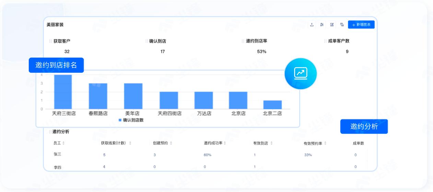Click the 新增图表 button

tap(361, 25)
